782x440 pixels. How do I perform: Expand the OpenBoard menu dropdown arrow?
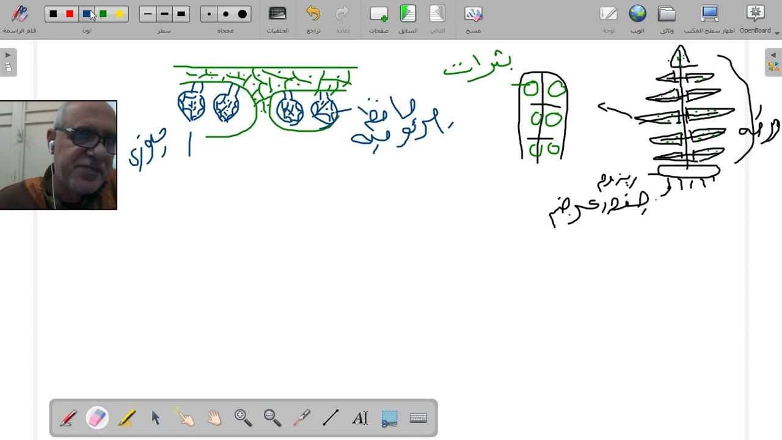pyautogui.click(x=777, y=32)
